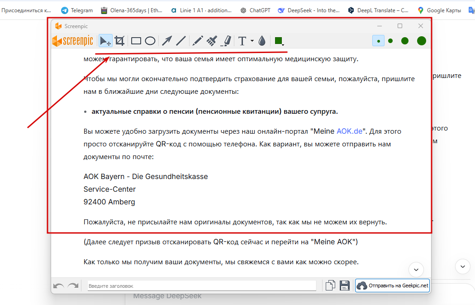Select the Highlighter marker tool
This screenshot has height=305, width=475.
point(227,41)
